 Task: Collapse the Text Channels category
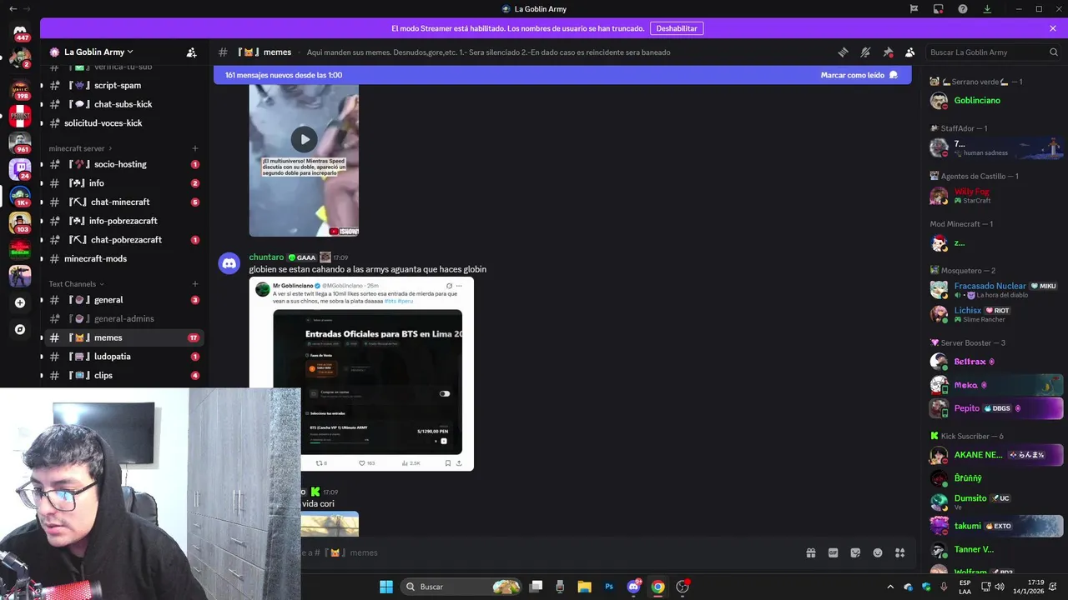[77, 283]
